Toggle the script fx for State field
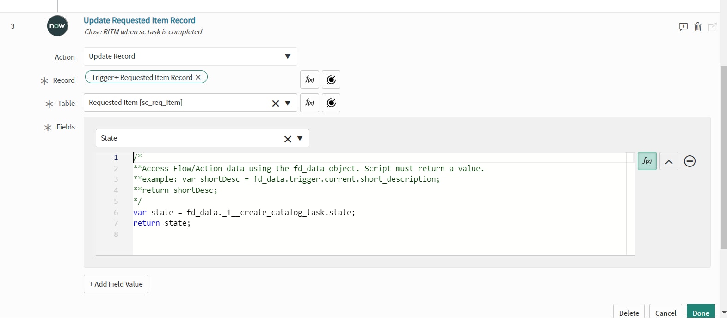727x325 pixels. [647, 161]
